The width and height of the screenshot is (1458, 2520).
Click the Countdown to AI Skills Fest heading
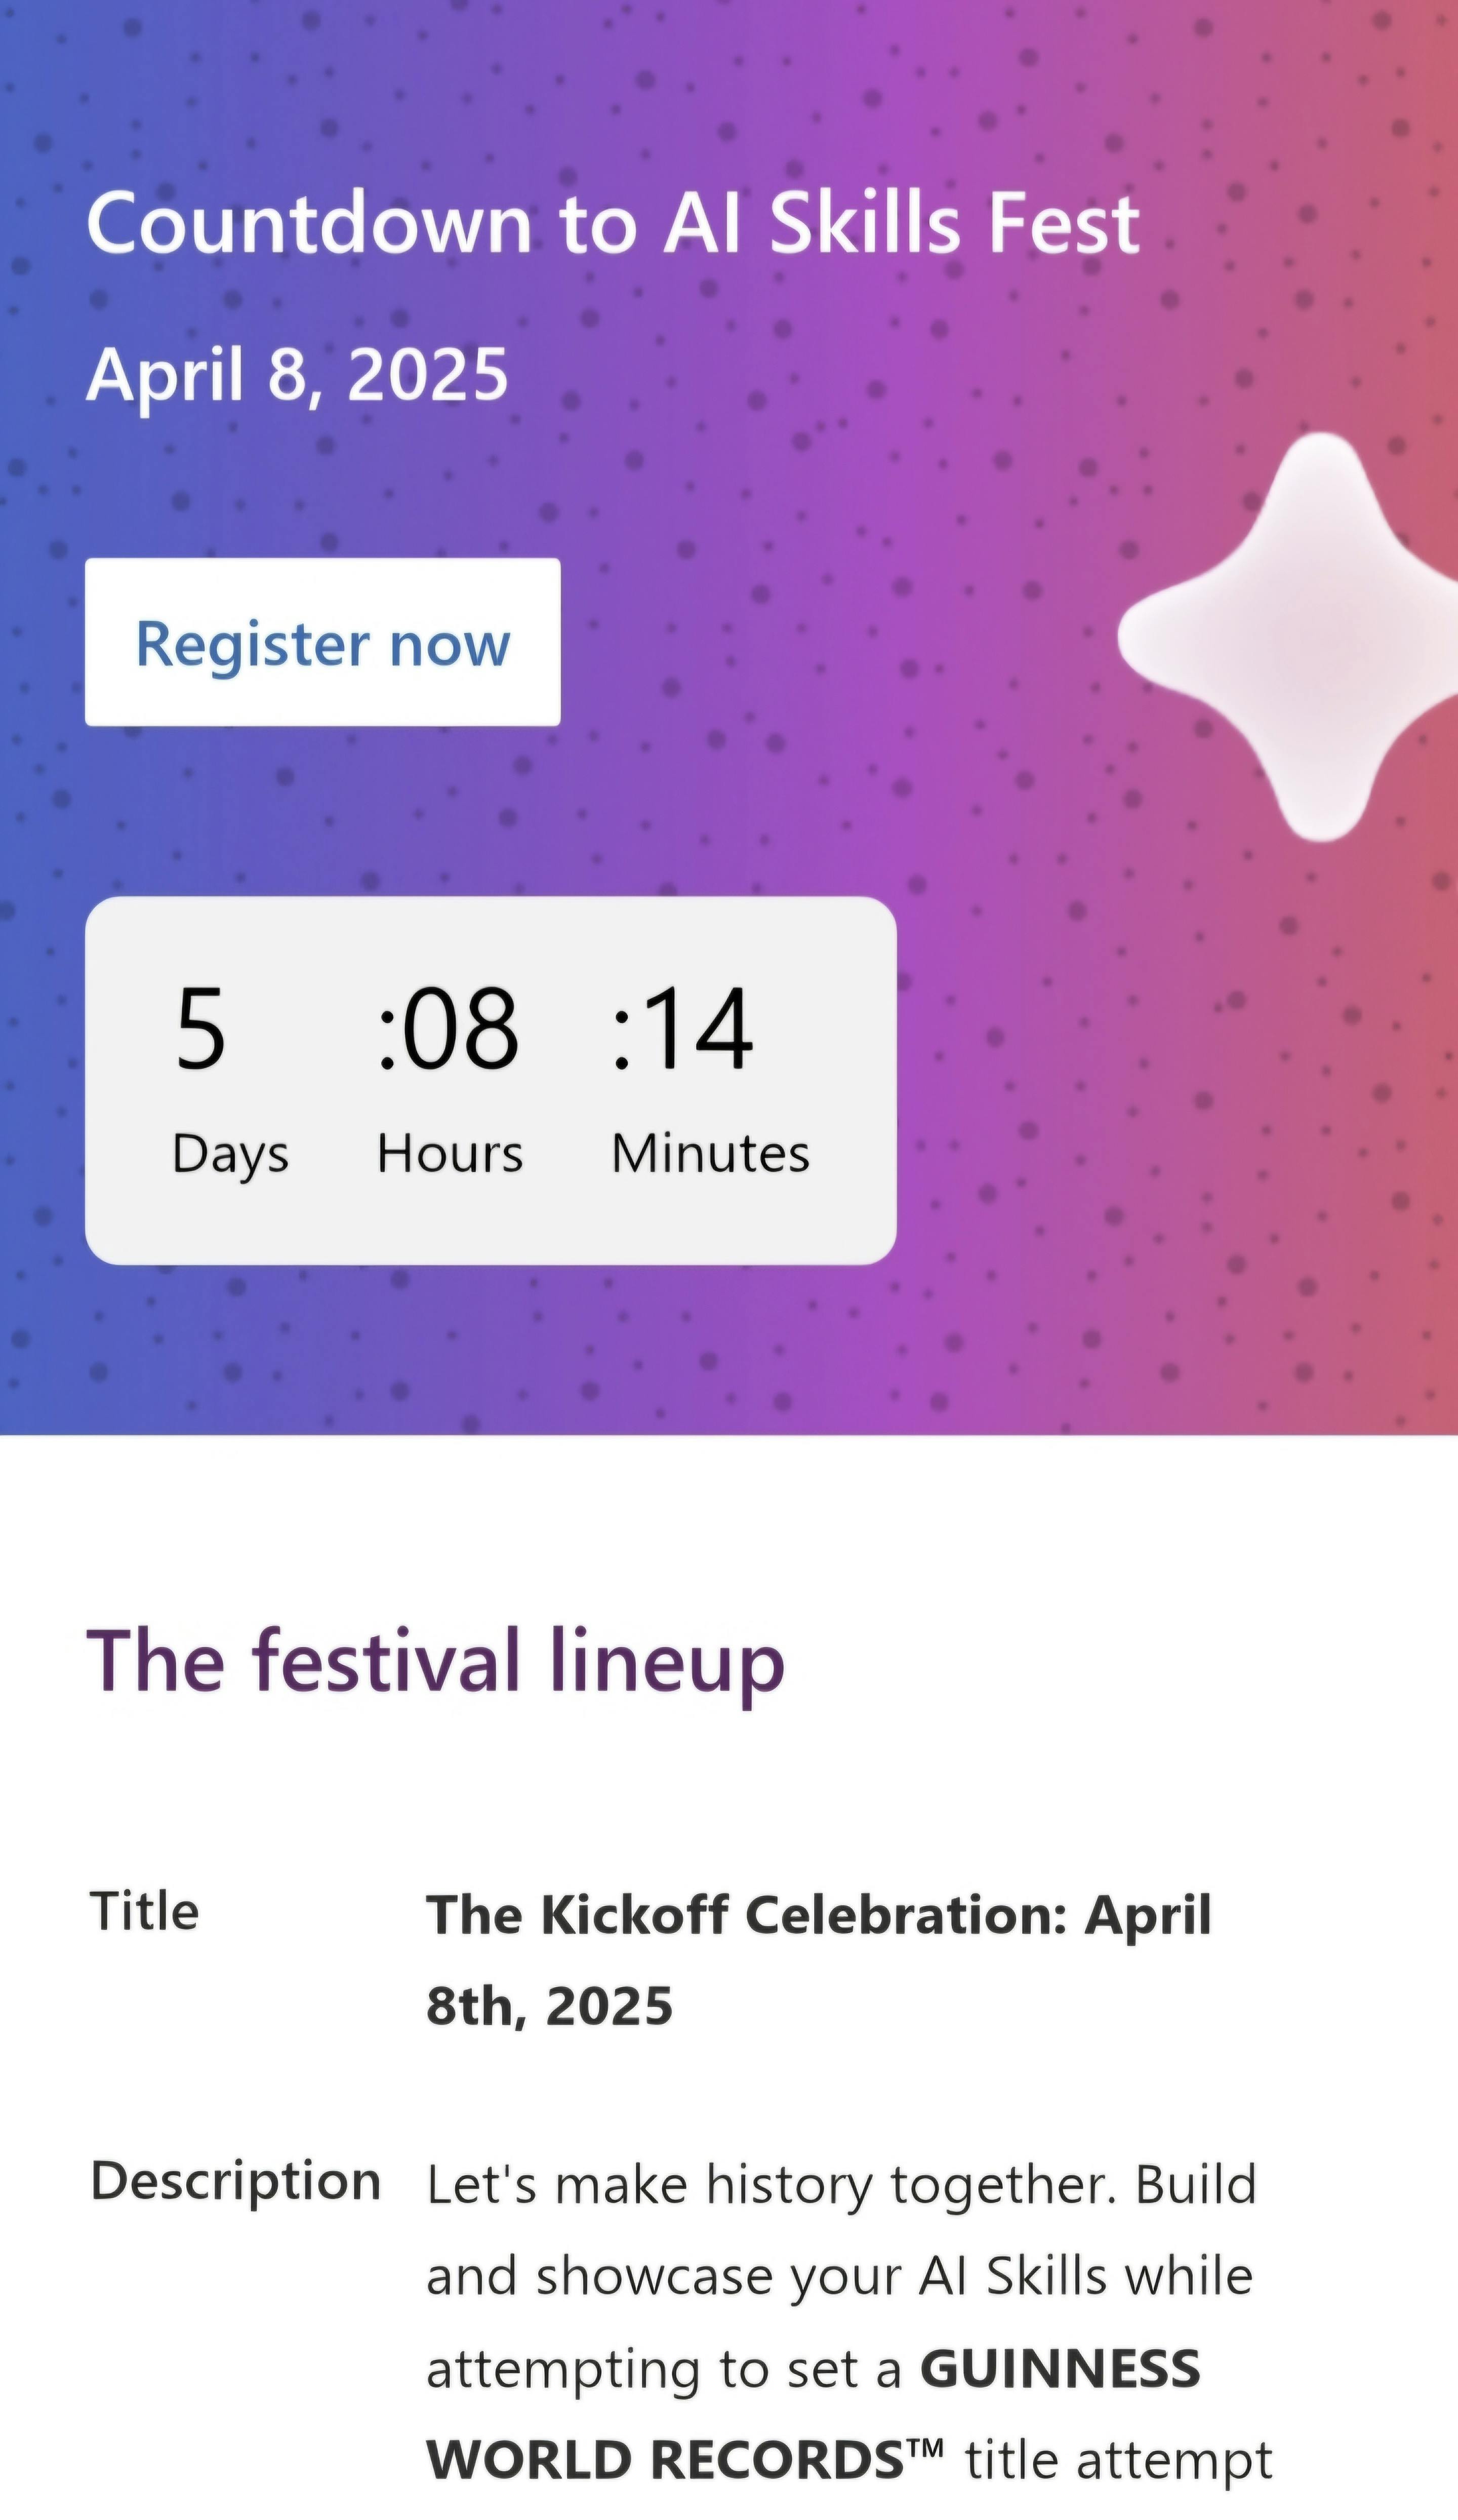click(613, 223)
